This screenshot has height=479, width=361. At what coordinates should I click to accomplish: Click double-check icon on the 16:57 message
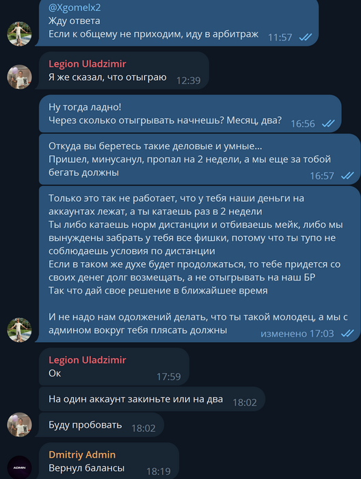point(347,176)
